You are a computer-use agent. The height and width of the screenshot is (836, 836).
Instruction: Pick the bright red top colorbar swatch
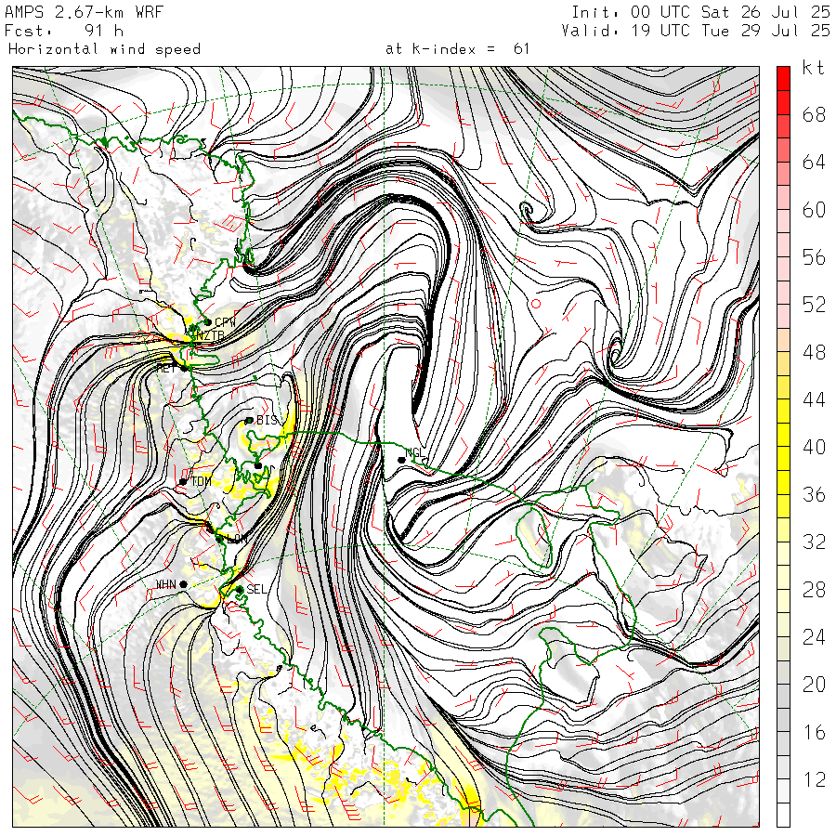[x=783, y=79]
